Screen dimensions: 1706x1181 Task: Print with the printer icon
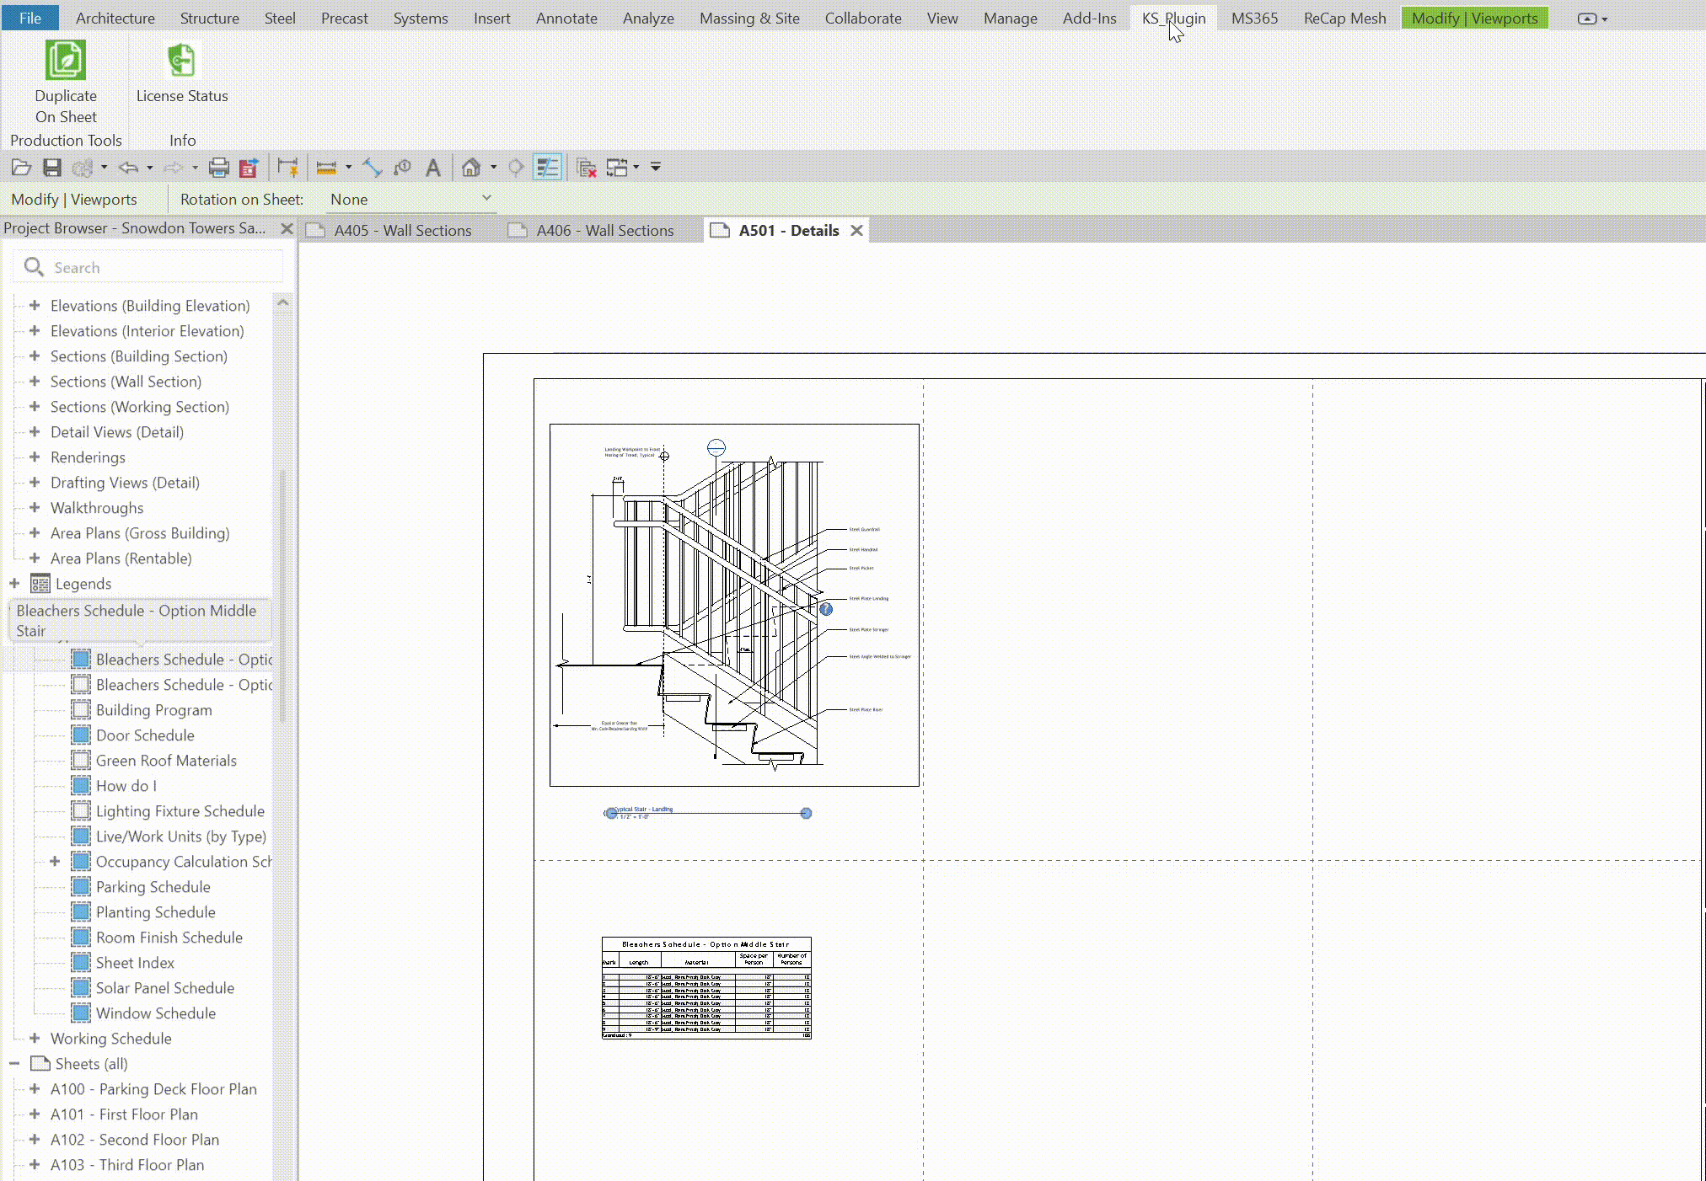coord(219,168)
